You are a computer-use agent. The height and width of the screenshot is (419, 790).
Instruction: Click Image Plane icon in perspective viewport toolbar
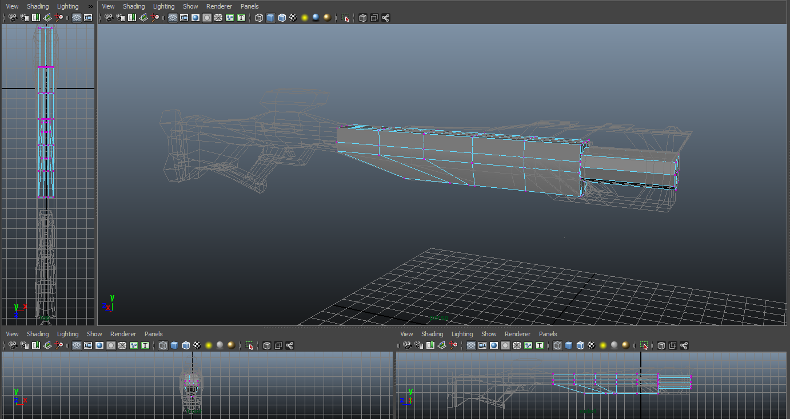143,18
